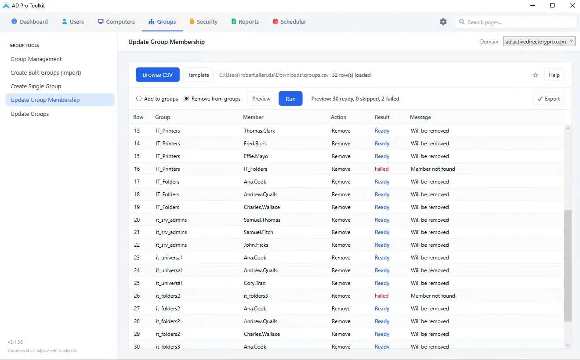Click it_srv_admins group in row 22
The height and width of the screenshot is (360, 580).
click(x=171, y=245)
